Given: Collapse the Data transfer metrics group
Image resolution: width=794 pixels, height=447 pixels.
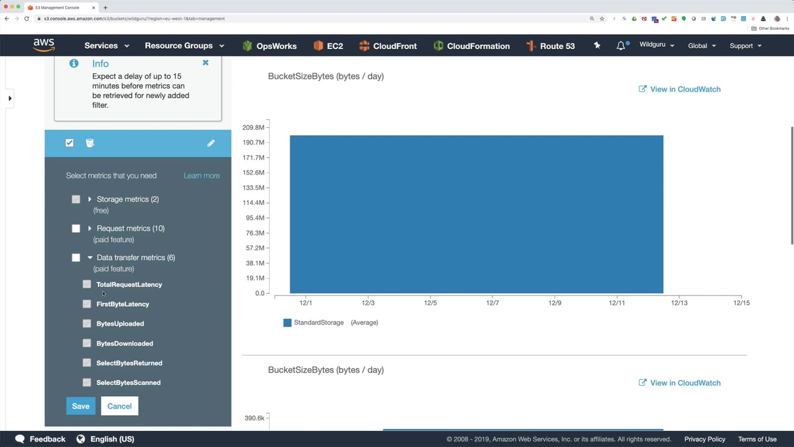Looking at the screenshot, I should pyautogui.click(x=90, y=258).
